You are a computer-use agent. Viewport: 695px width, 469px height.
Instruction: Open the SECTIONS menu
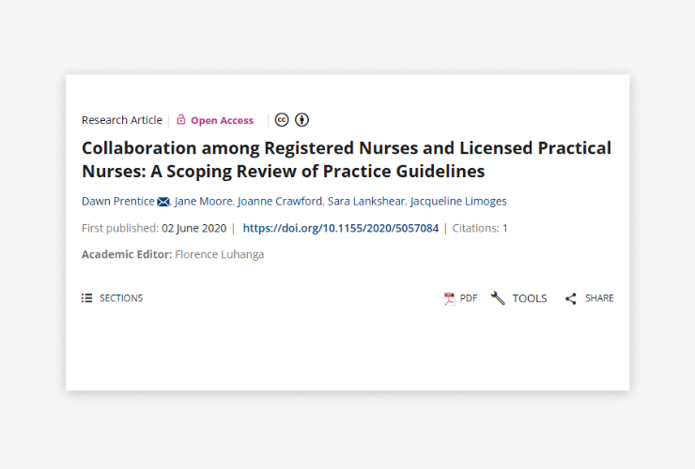tap(121, 298)
